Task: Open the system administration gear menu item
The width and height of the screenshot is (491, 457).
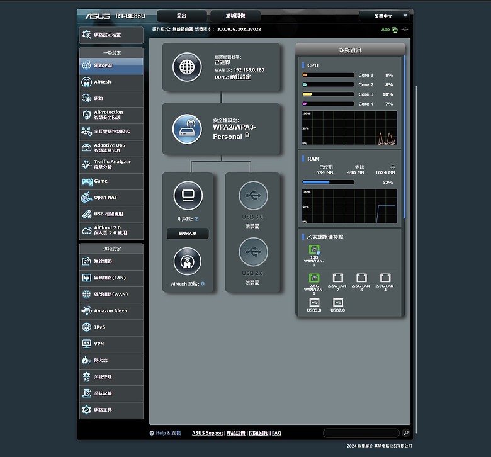Action: (111, 377)
